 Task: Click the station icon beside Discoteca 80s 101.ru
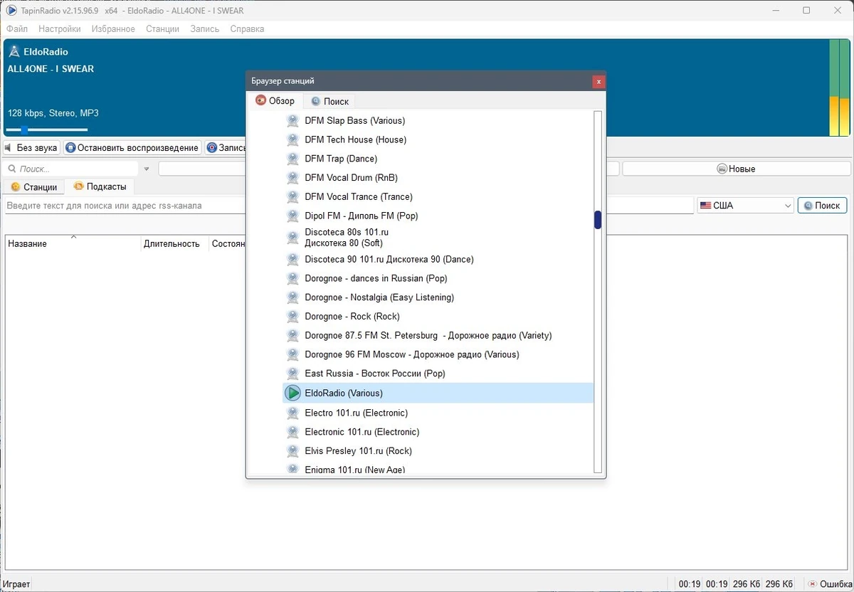(x=292, y=238)
